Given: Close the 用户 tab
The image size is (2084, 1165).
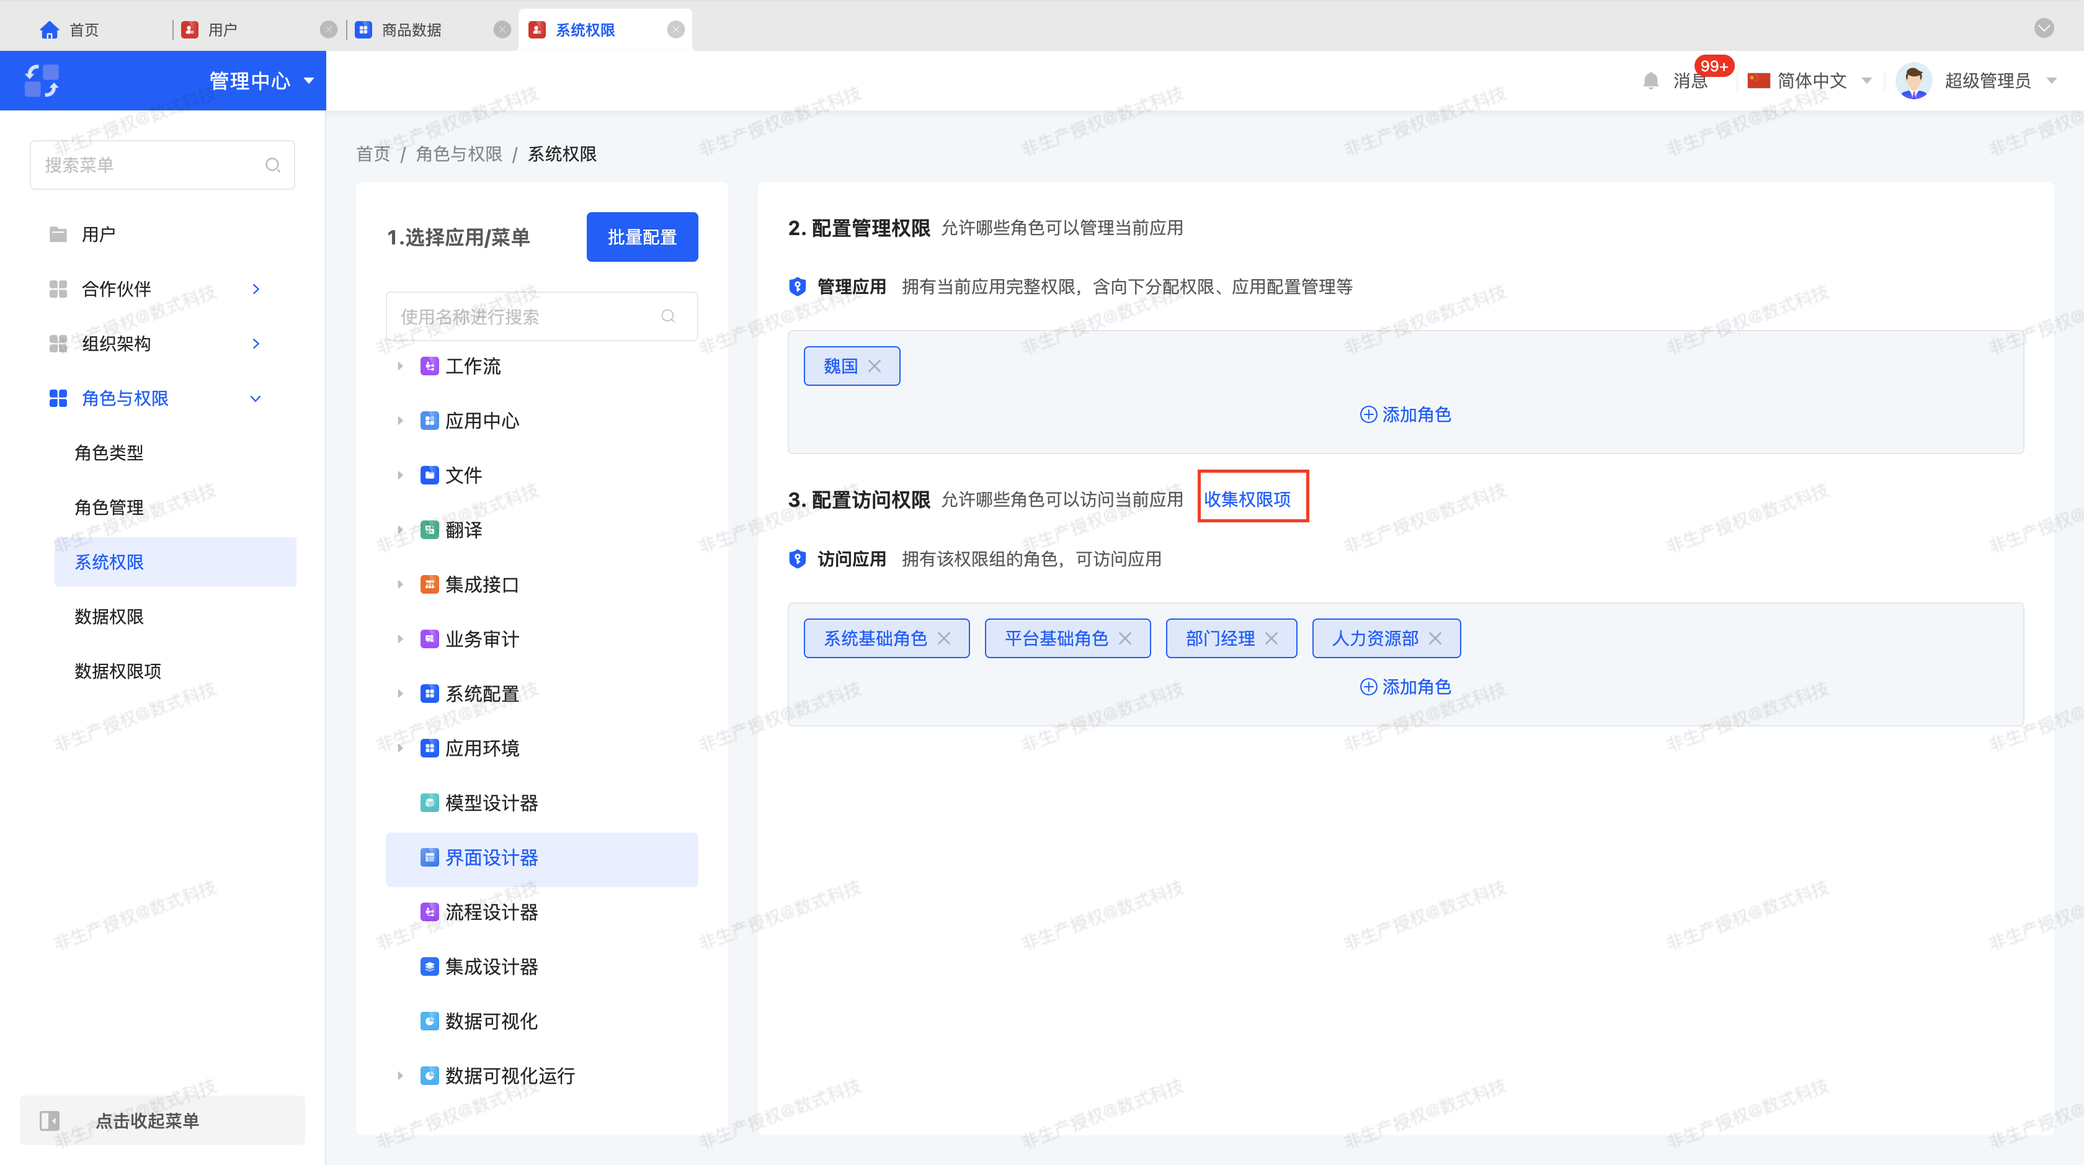Looking at the screenshot, I should pos(329,30).
